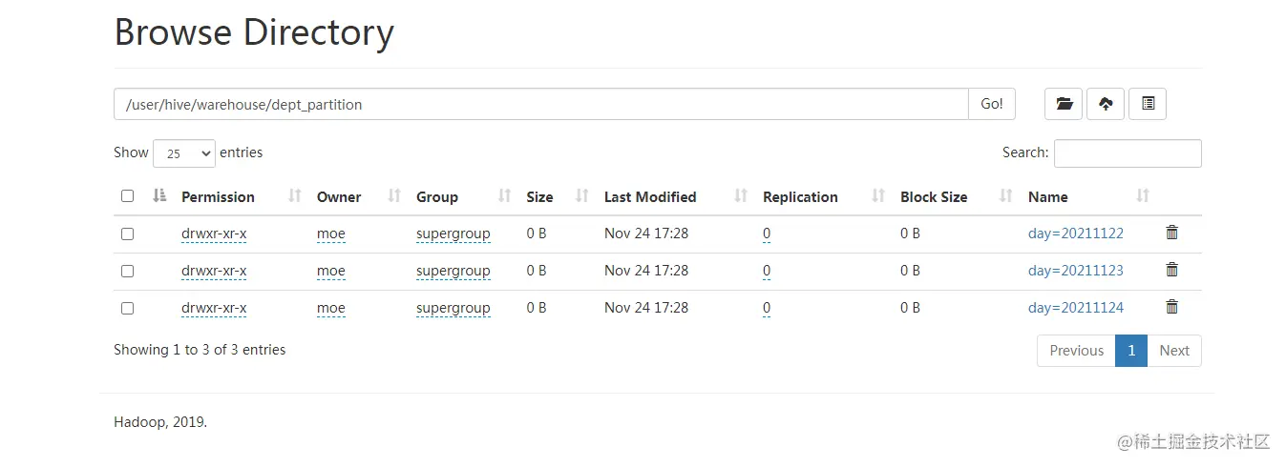Go to page 1 in pagination
The image size is (1286, 467).
[x=1130, y=351]
